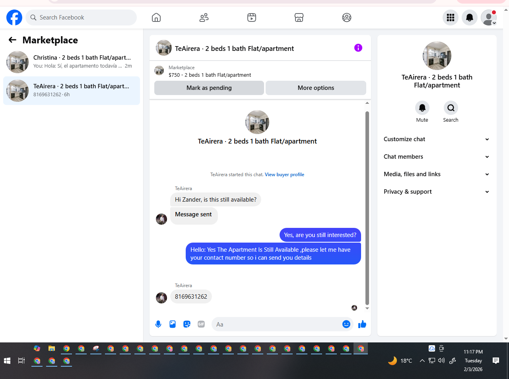This screenshot has width=509, height=379.
Task: Open the Christina conversation
Action: pyautogui.click(x=72, y=62)
